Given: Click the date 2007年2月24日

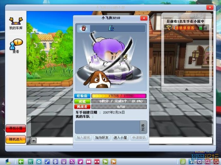Looking at the screenshot, I should (114, 113).
